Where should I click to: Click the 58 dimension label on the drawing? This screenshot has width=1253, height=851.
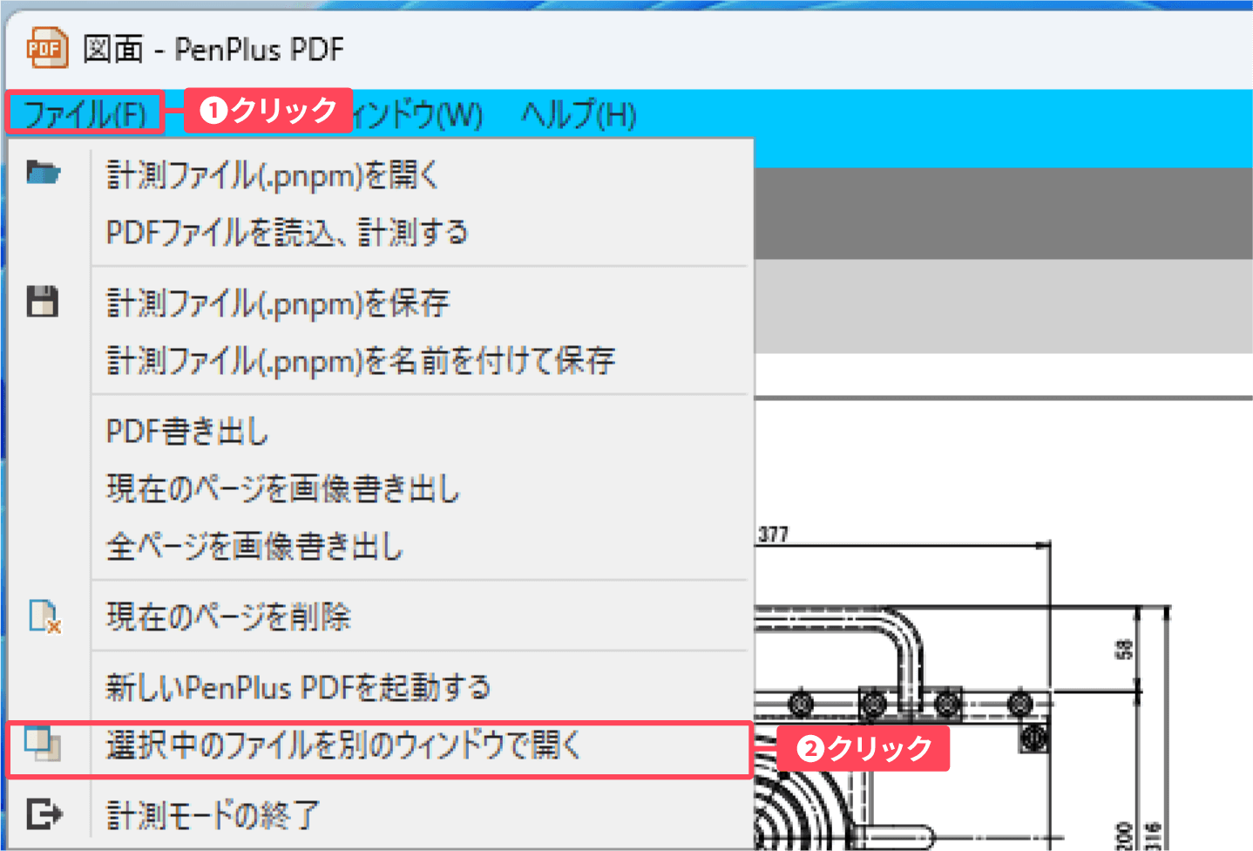[x=1125, y=649]
